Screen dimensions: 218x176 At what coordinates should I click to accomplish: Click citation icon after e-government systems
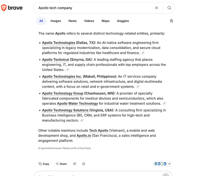(138, 87)
